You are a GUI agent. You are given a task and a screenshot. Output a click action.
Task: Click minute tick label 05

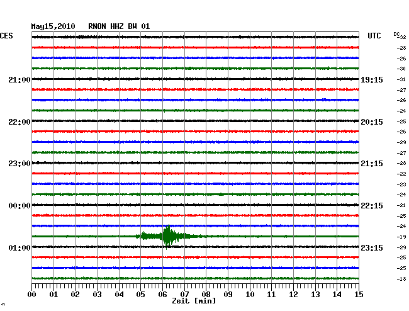coord(140,295)
